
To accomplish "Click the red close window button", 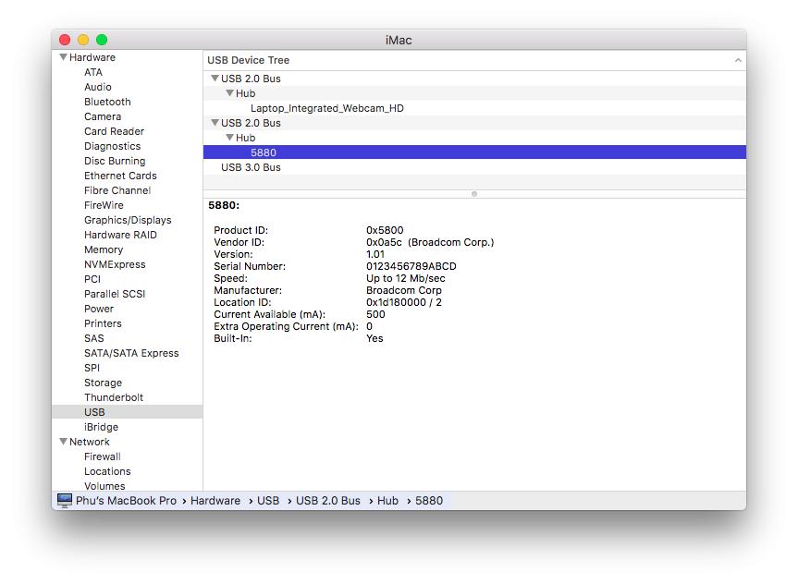I will coord(65,40).
